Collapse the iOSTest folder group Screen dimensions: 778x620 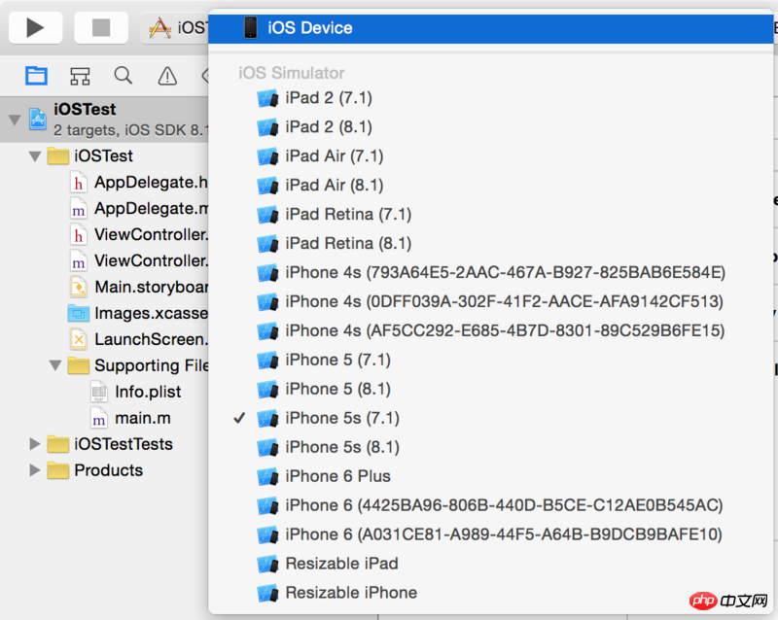pyautogui.click(x=35, y=156)
